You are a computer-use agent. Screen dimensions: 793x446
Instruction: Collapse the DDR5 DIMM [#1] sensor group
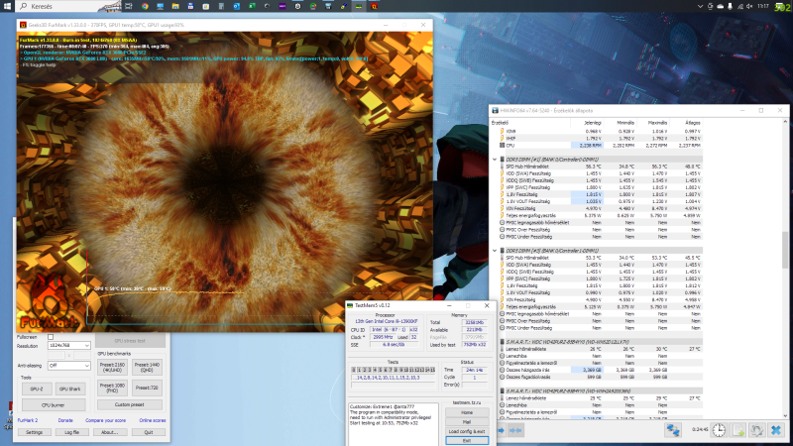[x=495, y=160]
